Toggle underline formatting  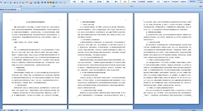(x=11, y=3)
